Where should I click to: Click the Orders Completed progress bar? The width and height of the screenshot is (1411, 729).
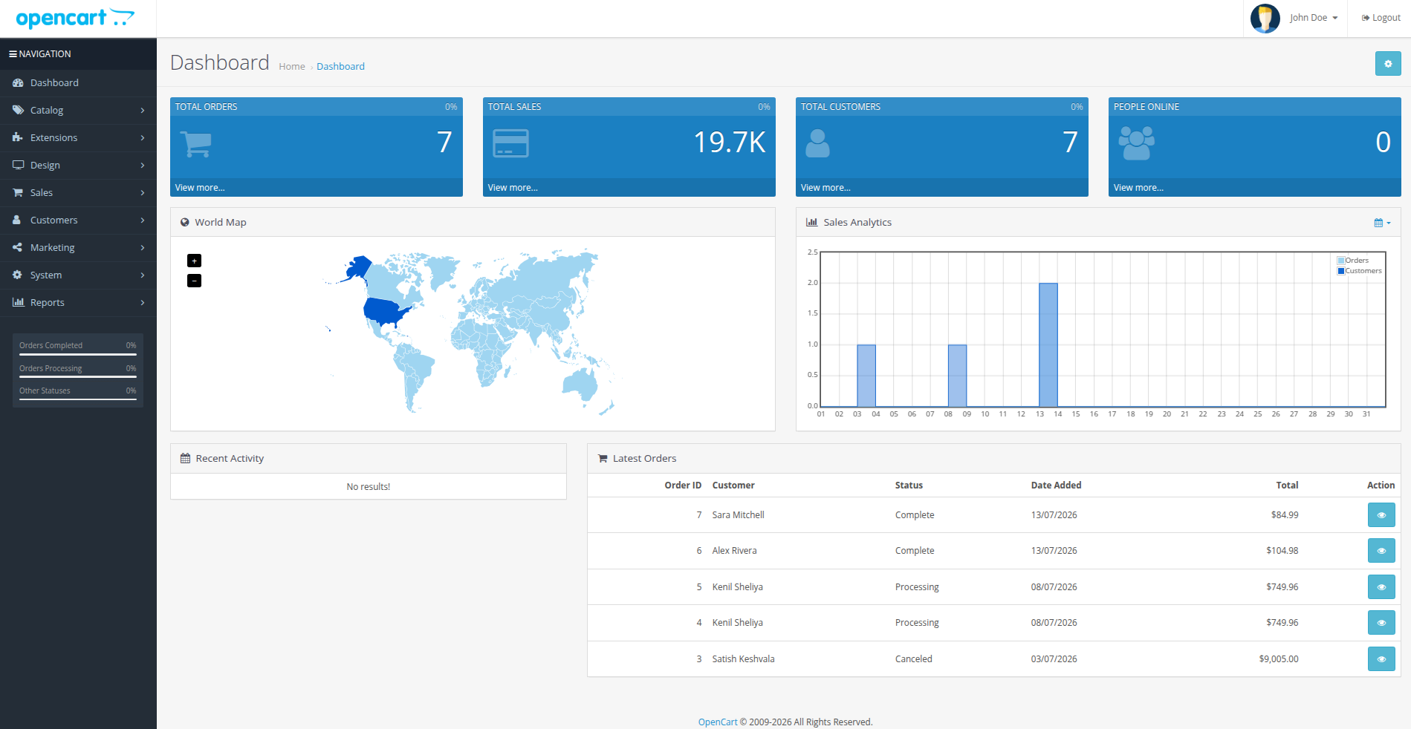[78, 355]
